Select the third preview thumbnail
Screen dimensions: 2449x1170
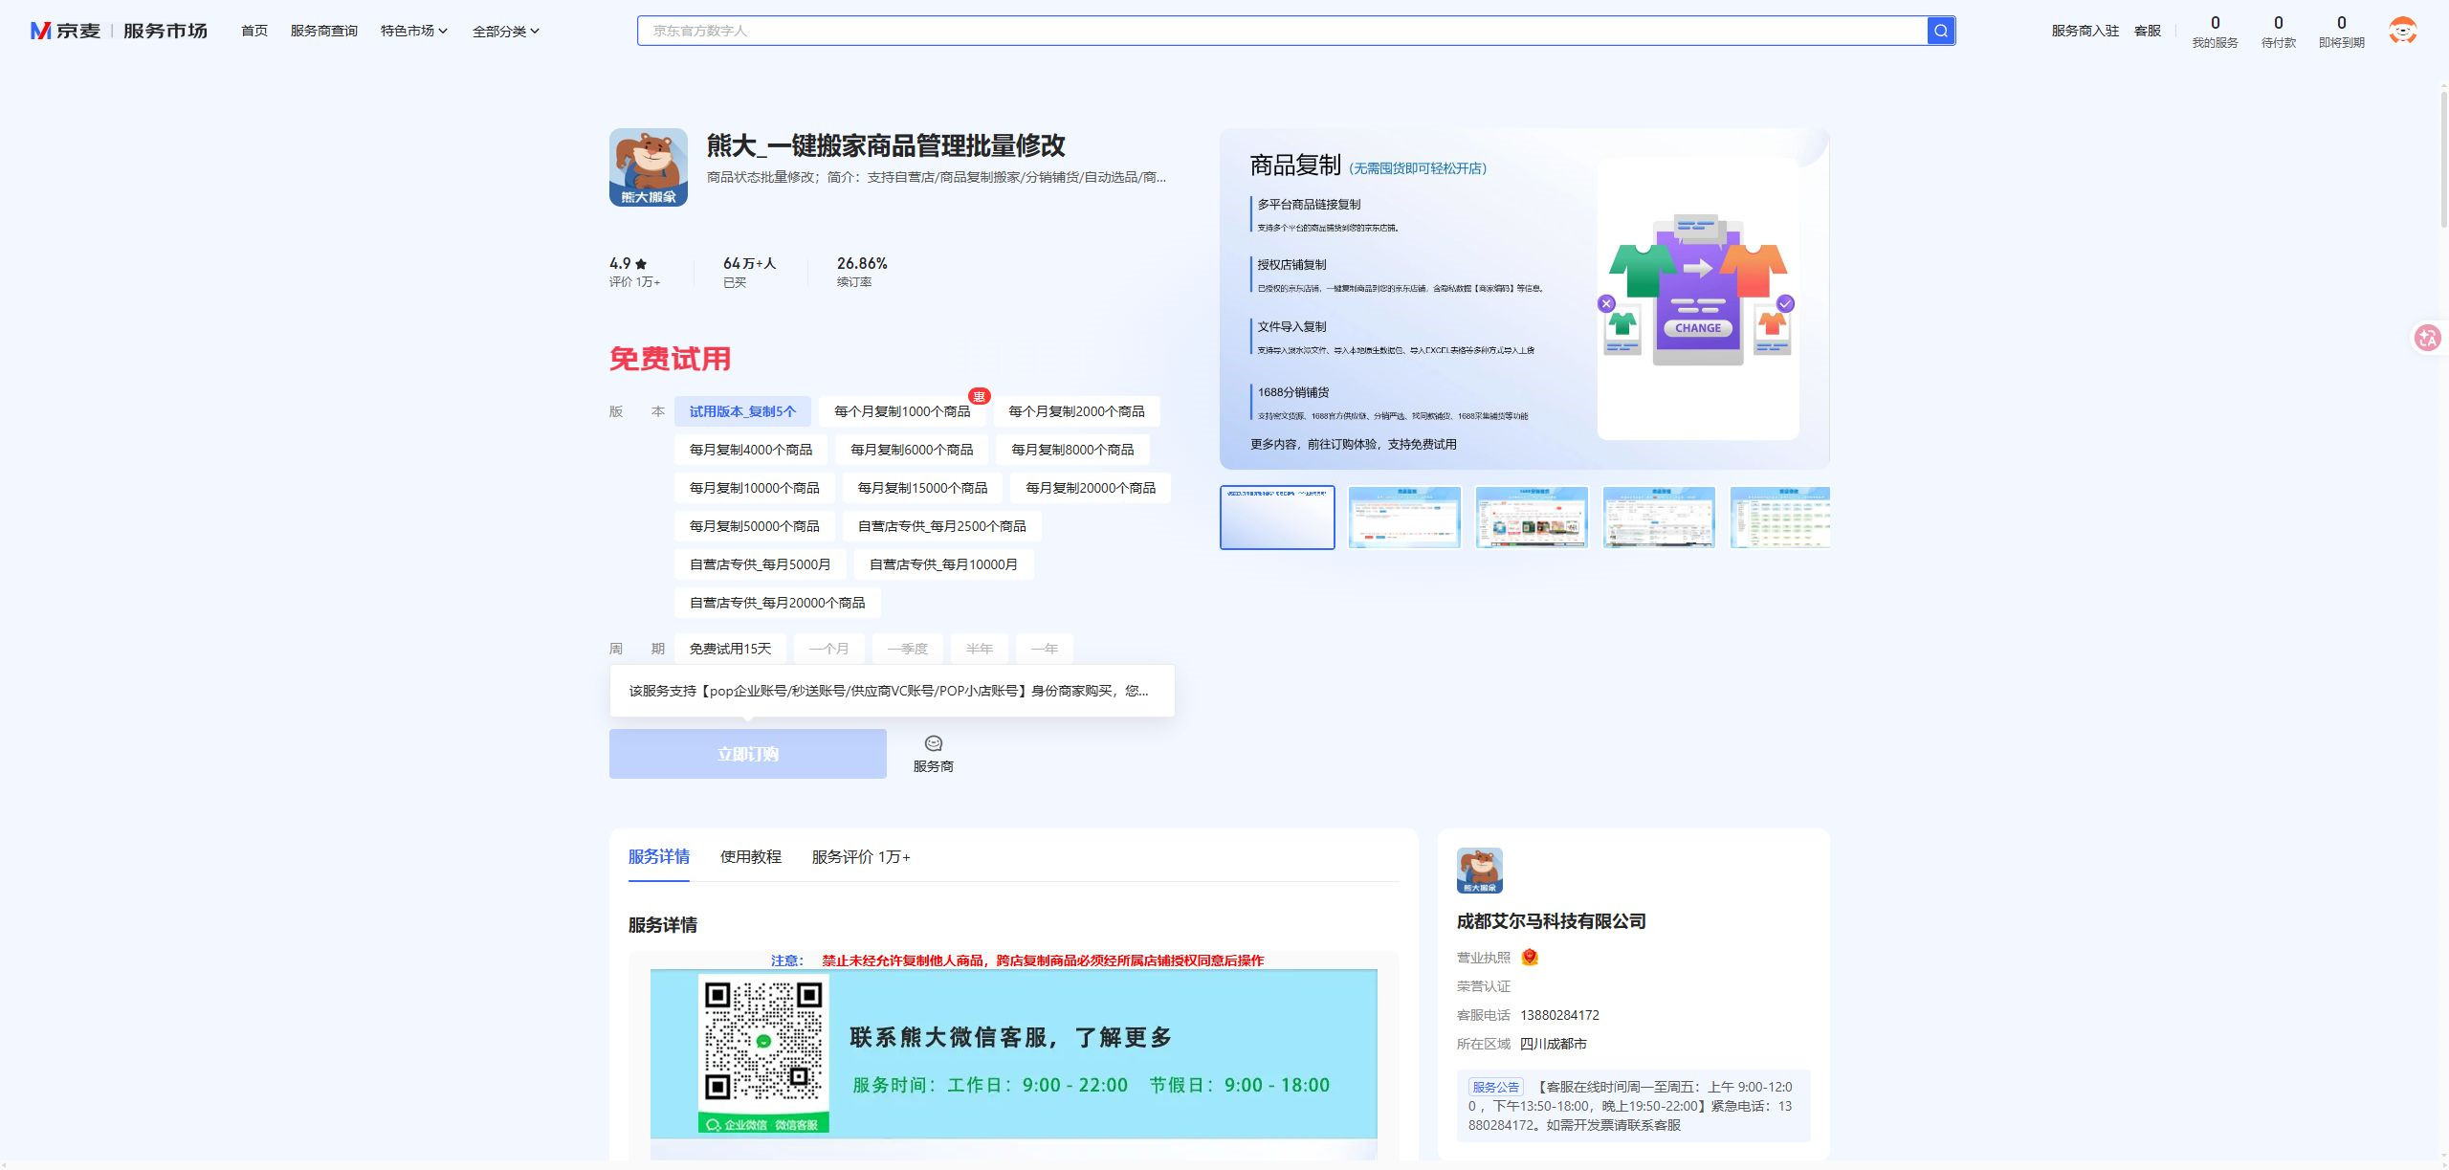(x=1532, y=518)
